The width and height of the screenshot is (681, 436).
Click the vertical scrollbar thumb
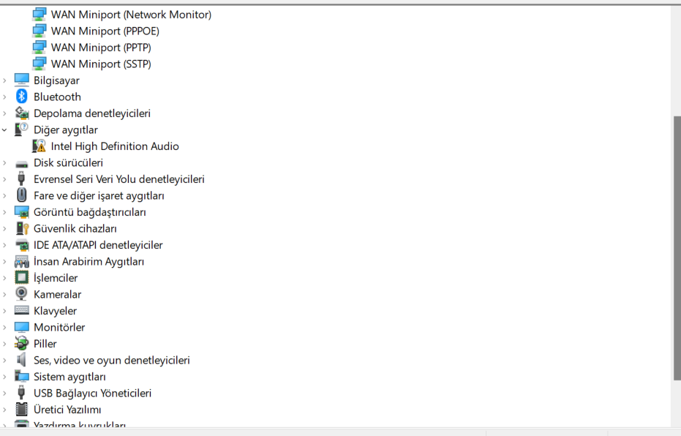tap(676, 248)
